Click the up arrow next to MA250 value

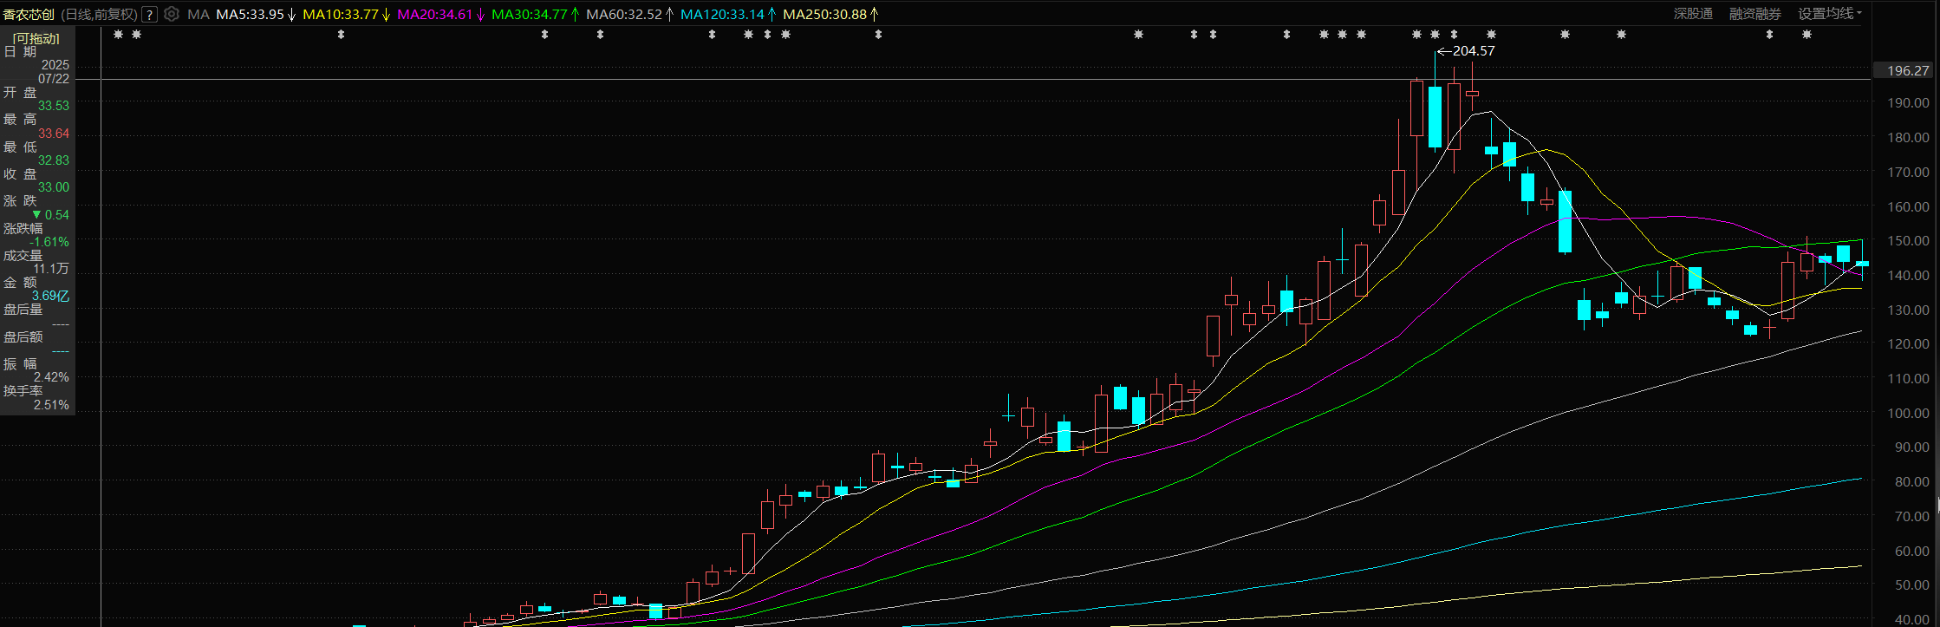[874, 14]
